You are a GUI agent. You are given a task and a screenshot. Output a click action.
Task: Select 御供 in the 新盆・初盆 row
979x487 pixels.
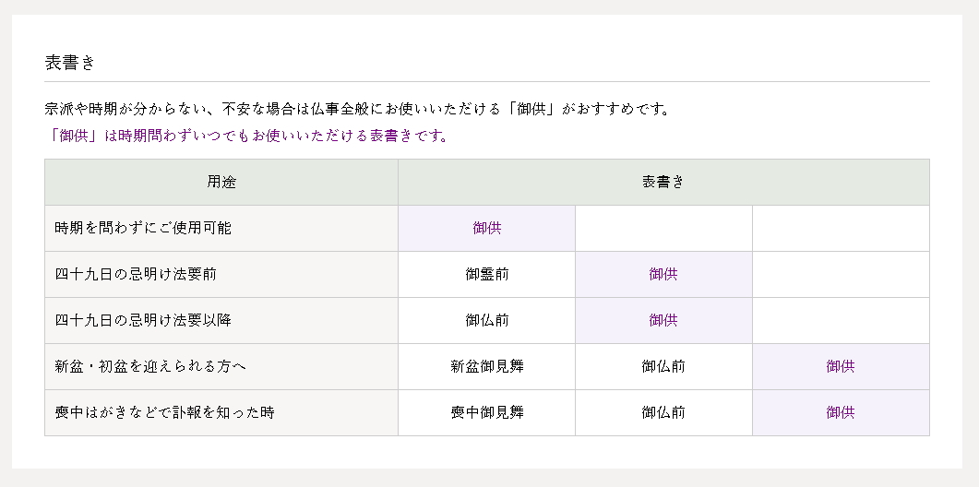(x=841, y=366)
